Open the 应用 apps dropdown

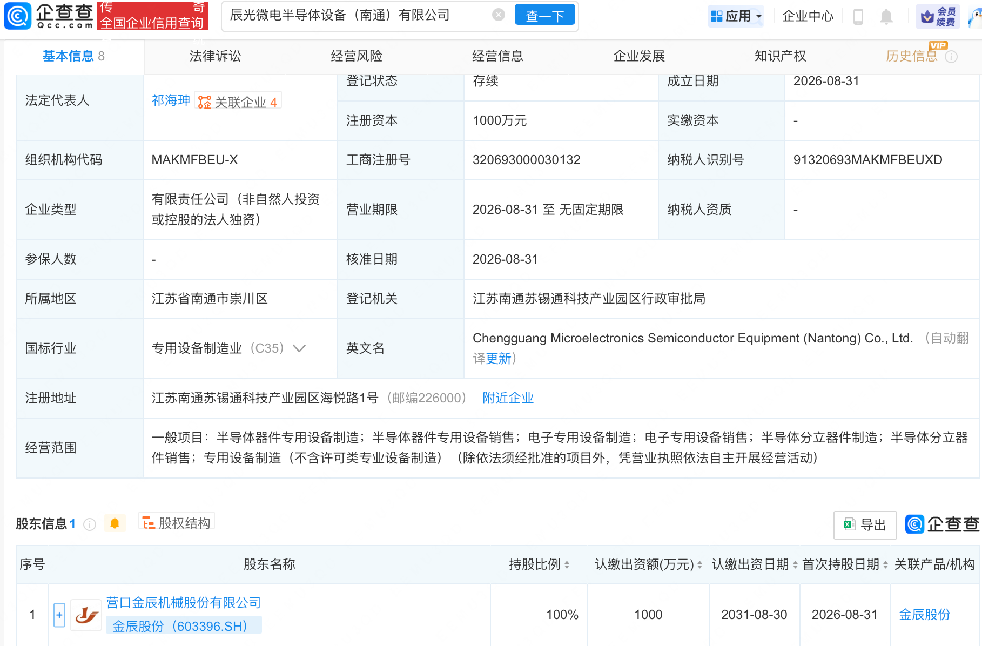coord(736,16)
